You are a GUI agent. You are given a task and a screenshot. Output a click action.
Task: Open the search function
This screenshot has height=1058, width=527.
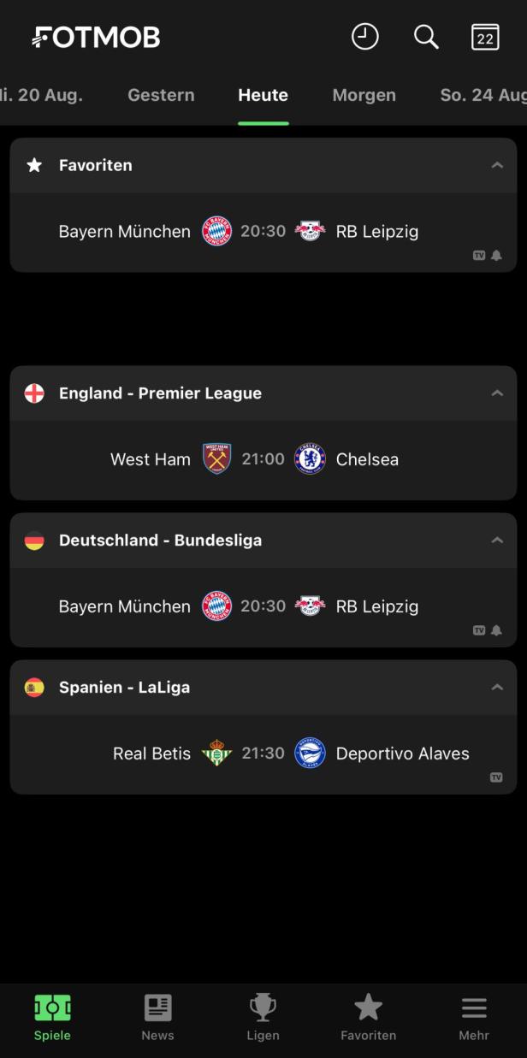[426, 37]
